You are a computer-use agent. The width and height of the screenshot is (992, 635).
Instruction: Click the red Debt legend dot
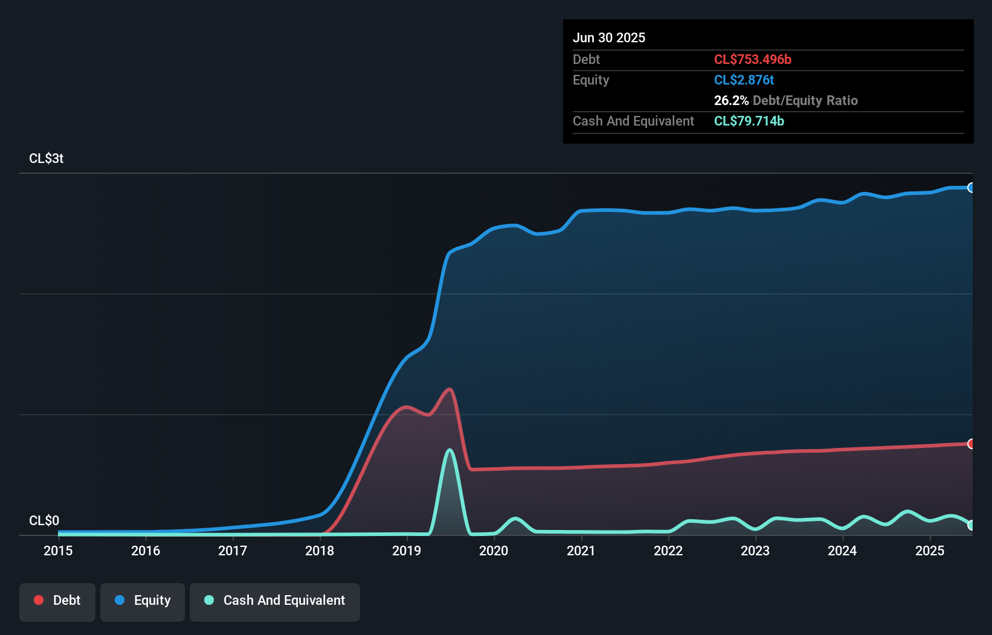tap(39, 600)
